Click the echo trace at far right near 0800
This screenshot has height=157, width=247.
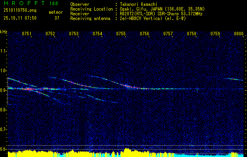click(x=235, y=79)
